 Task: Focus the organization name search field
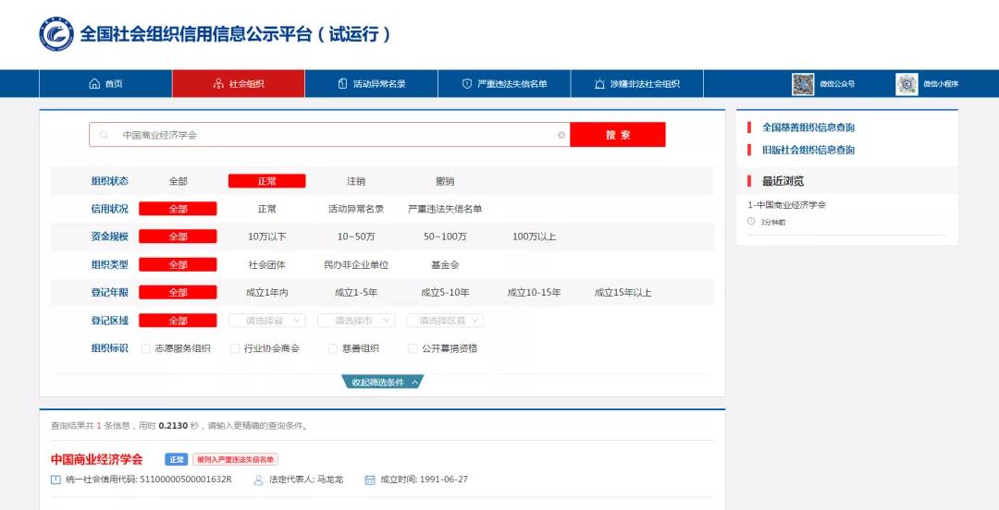329,135
